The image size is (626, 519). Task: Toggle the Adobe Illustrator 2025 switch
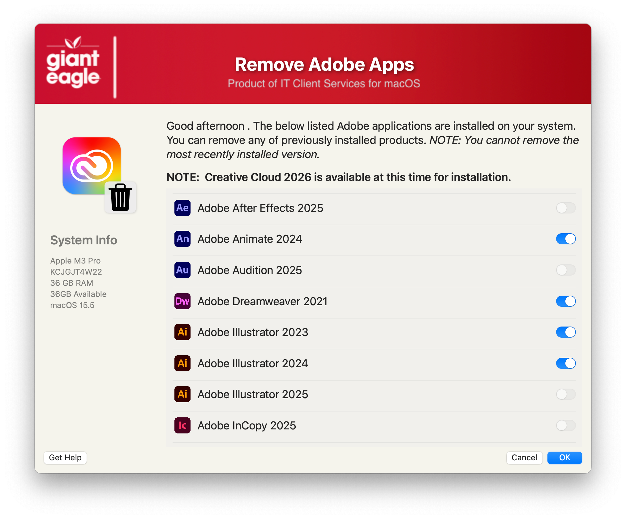(x=566, y=394)
